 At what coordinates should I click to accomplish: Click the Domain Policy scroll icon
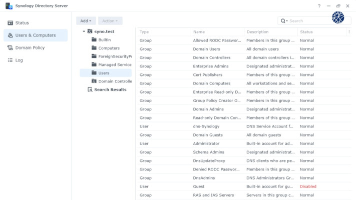click(10, 47)
